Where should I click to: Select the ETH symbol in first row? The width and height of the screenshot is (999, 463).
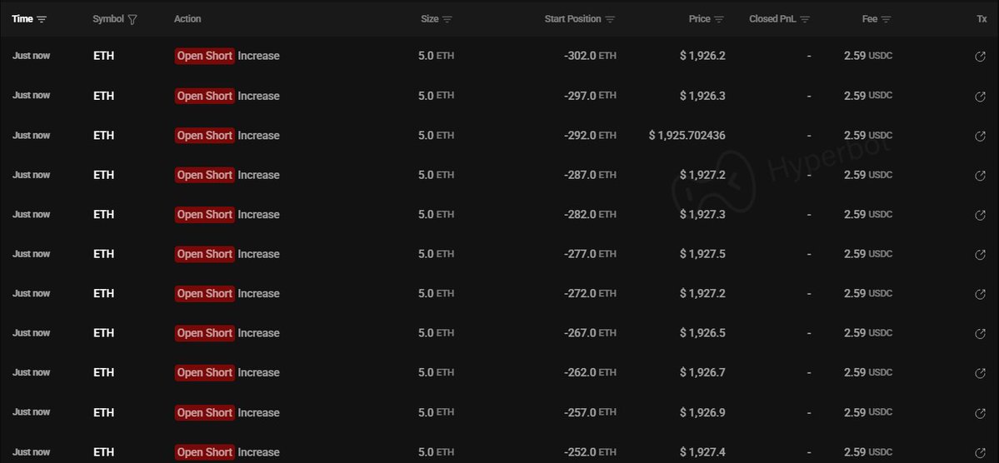(103, 56)
